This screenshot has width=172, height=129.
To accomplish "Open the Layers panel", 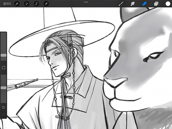I will pos(156,4).
